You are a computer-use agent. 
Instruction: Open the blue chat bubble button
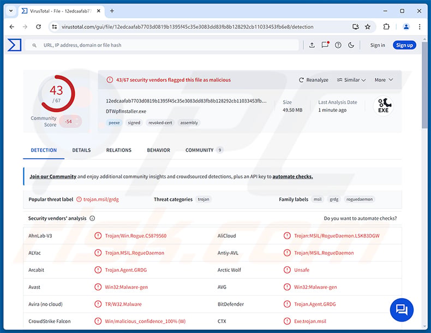point(402,310)
